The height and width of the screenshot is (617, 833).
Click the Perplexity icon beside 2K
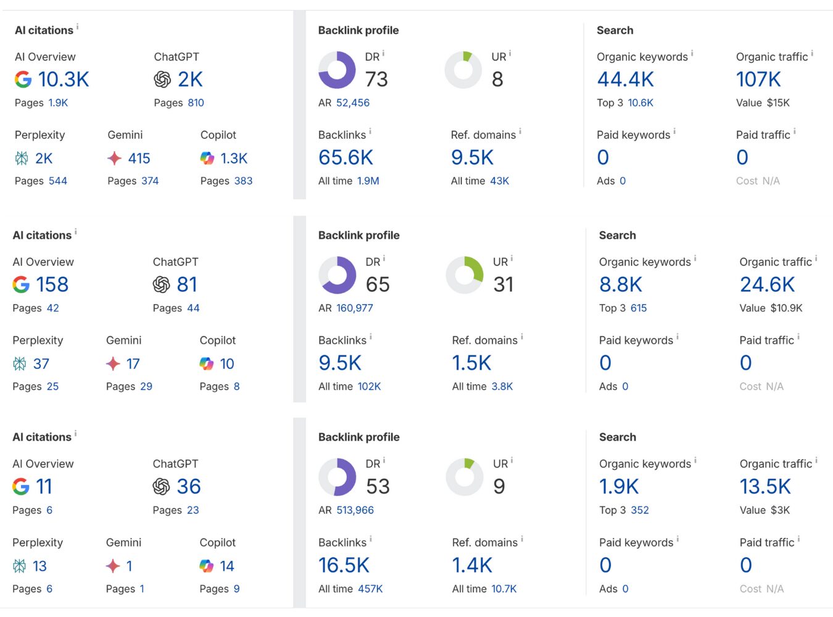[x=22, y=159]
